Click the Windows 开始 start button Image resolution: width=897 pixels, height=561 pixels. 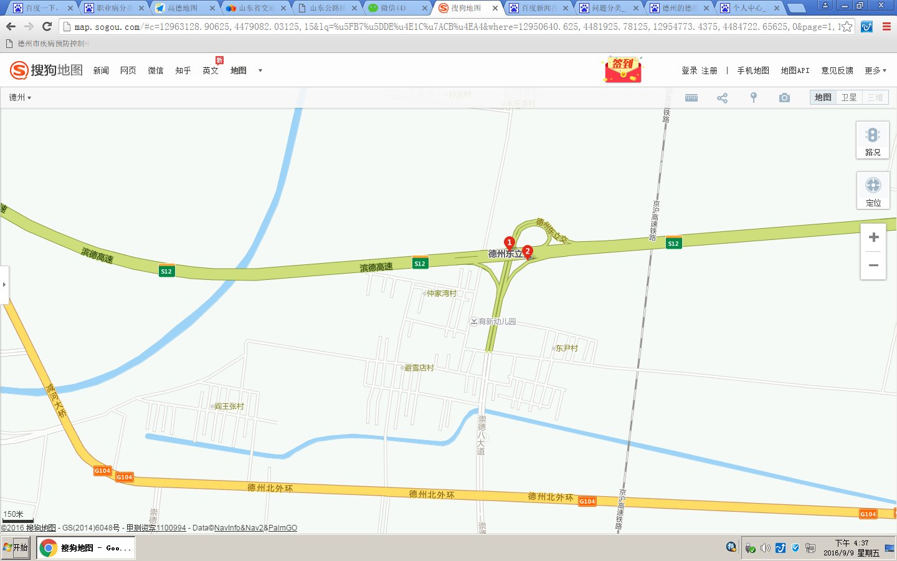[x=16, y=548]
